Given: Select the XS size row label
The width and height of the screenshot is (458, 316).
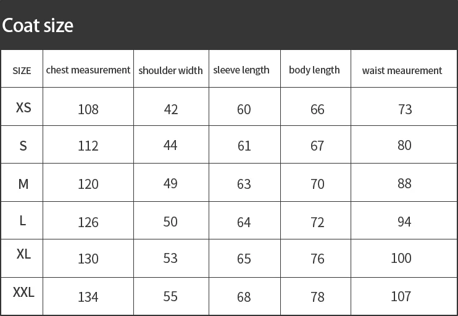Looking at the screenshot, I should [x=23, y=107].
